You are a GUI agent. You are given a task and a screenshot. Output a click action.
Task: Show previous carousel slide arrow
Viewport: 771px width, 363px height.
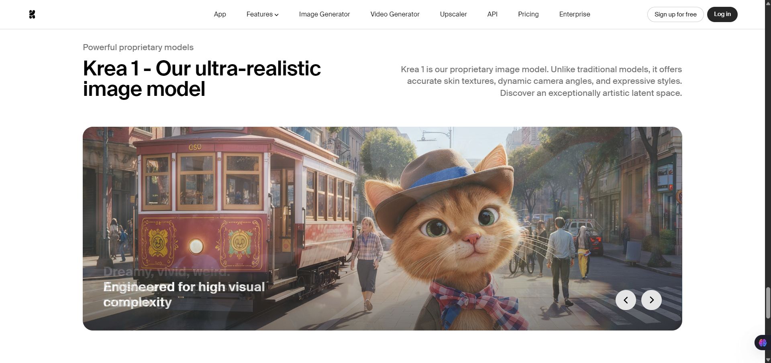(626, 300)
